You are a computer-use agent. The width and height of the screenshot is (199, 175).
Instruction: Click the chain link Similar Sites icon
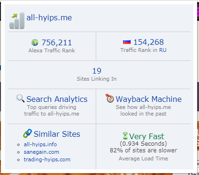[27, 133]
